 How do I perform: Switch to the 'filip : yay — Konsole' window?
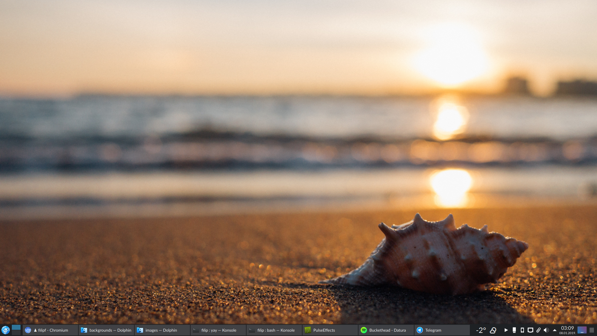pos(218,330)
